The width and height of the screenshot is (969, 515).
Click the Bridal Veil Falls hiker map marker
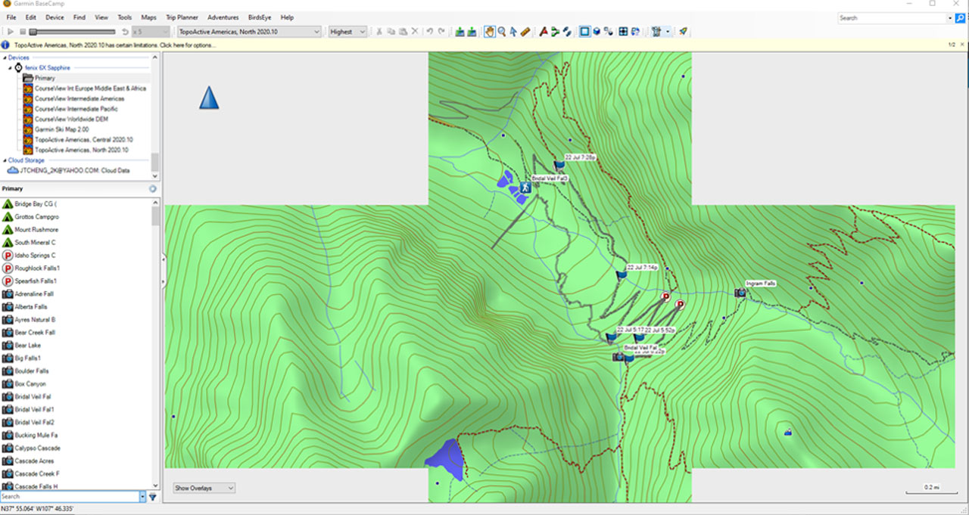[x=524, y=186]
